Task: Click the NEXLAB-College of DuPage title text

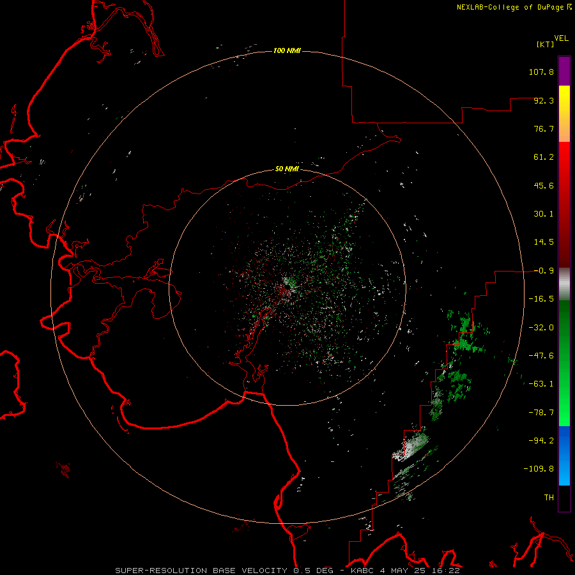Action: tap(514, 7)
